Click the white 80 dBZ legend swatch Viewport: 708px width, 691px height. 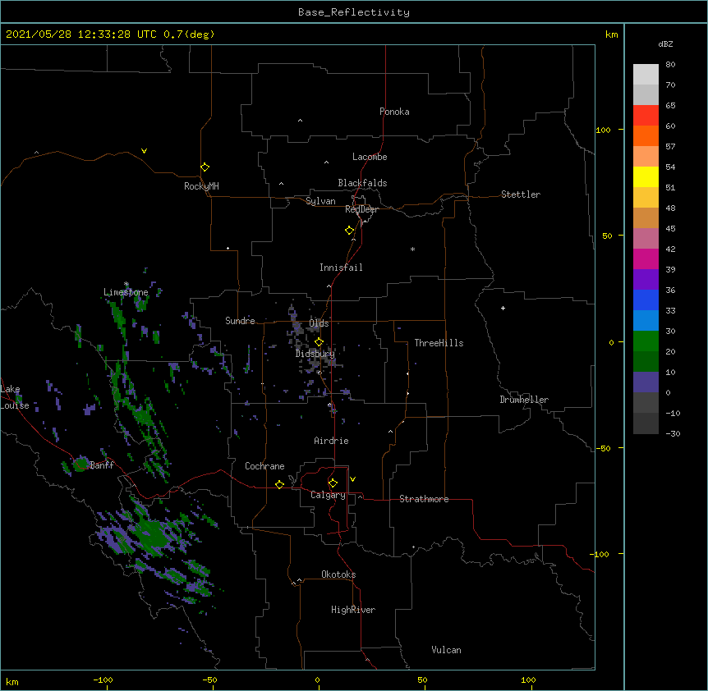tap(646, 75)
